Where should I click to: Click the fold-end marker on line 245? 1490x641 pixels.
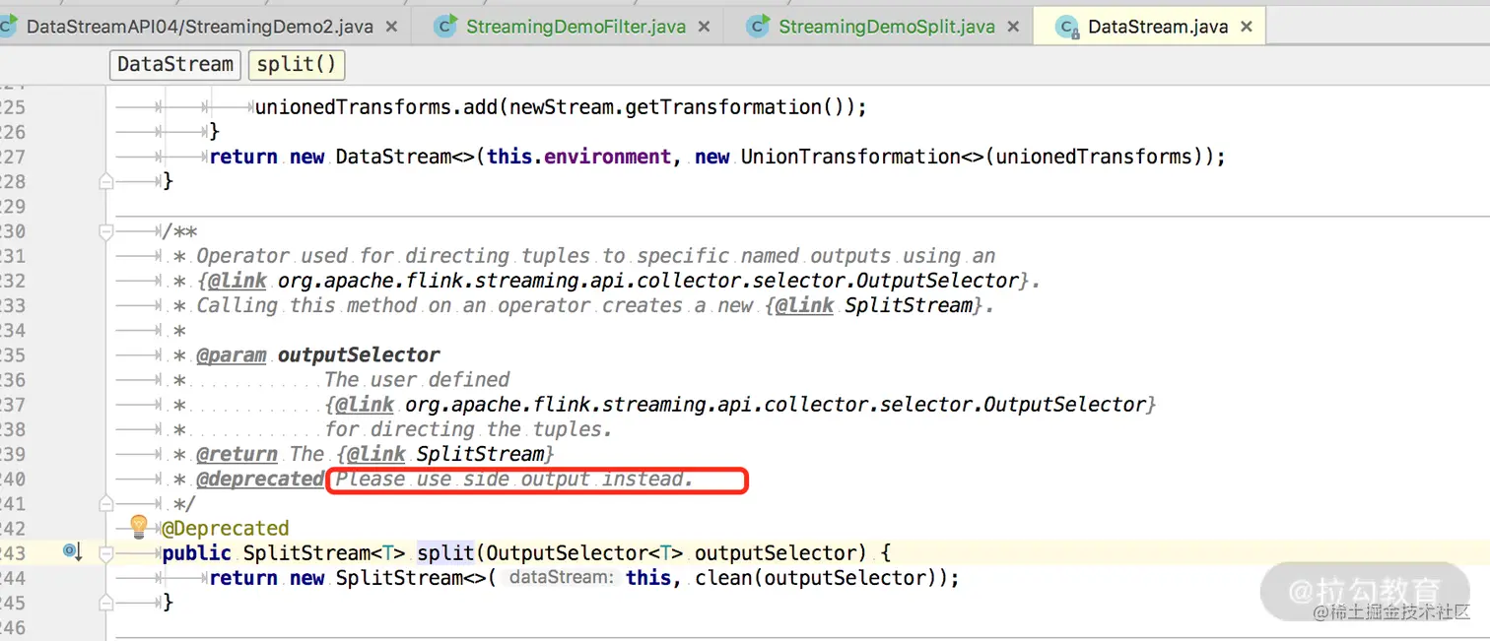pyautogui.click(x=106, y=603)
